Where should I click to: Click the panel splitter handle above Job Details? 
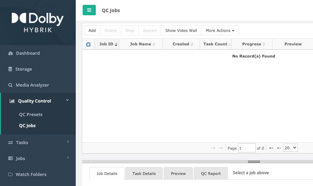(254, 162)
